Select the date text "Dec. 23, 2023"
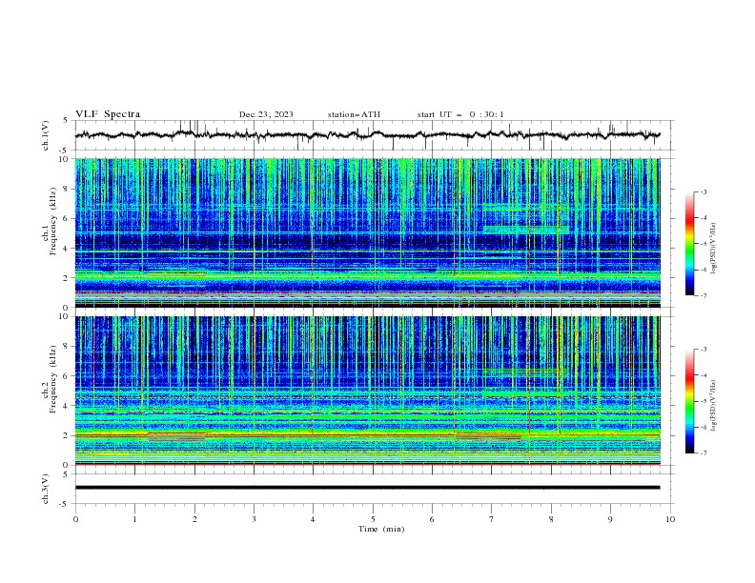This screenshot has width=755, height=583. (x=266, y=114)
